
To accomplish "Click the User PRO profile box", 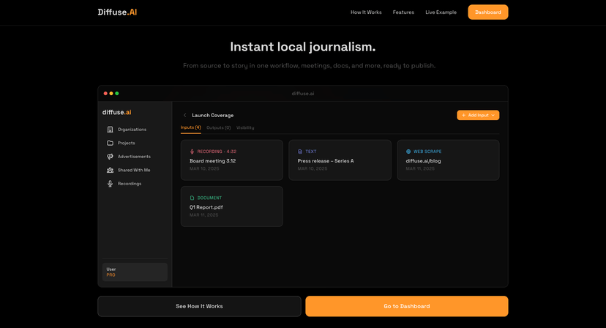I will (x=135, y=272).
